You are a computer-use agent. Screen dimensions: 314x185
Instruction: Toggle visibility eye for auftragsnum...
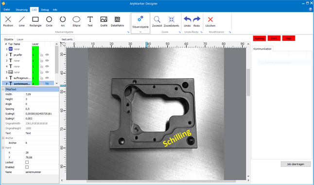(47, 78)
